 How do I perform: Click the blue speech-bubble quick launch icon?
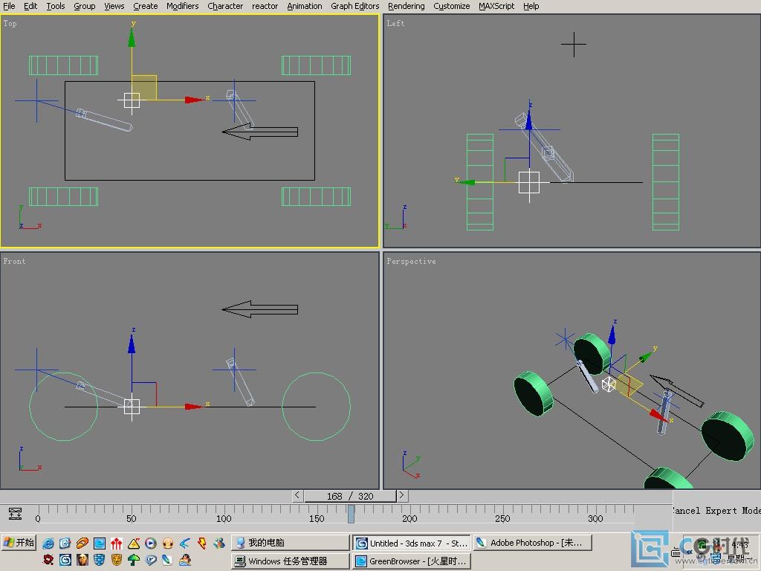point(151,560)
